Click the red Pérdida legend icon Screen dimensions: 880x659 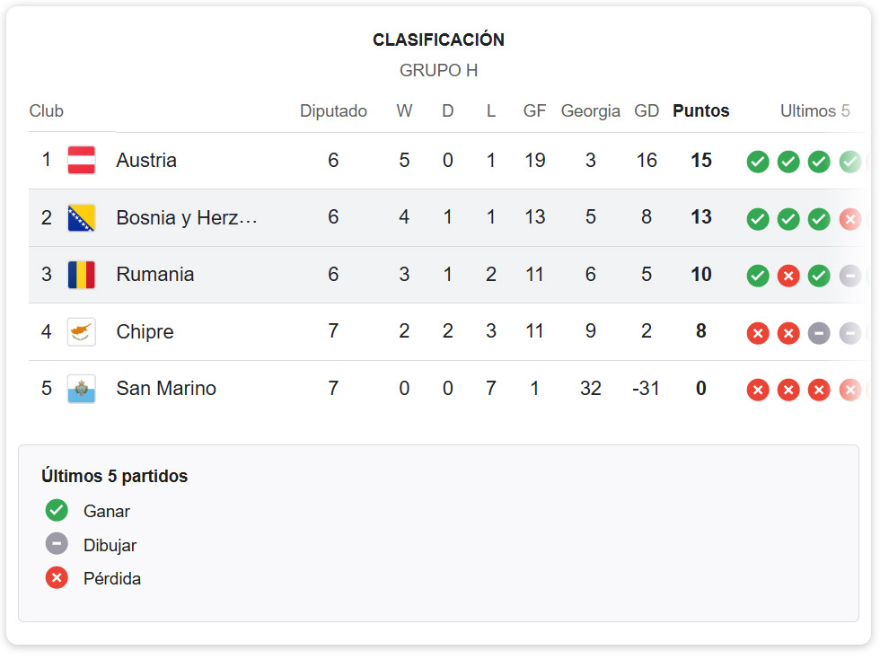click(57, 578)
